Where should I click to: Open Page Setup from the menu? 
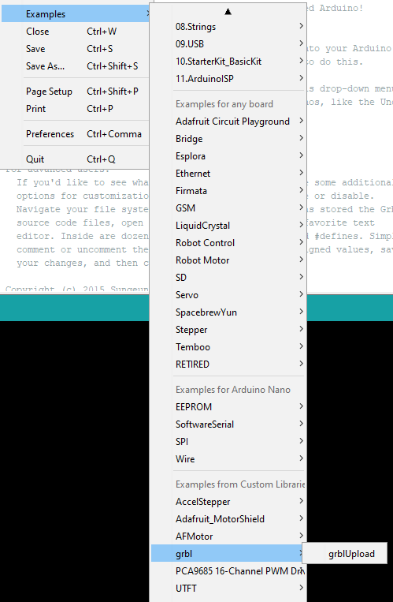[x=76, y=92]
